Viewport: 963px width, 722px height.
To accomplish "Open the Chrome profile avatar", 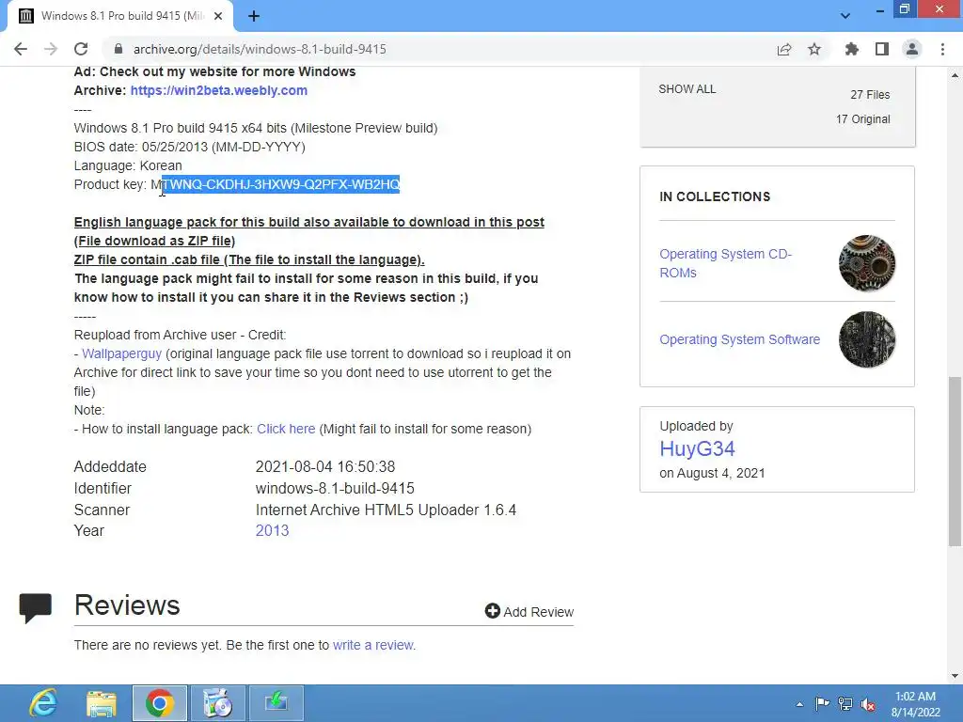I will coord(912,49).
